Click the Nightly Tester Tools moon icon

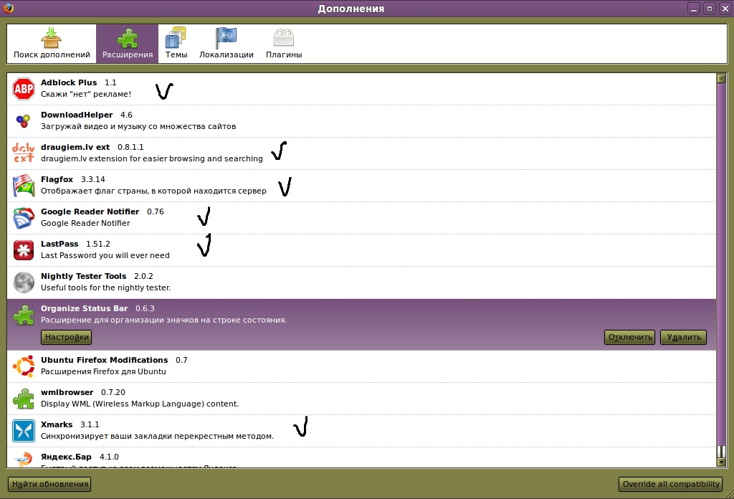24,282
